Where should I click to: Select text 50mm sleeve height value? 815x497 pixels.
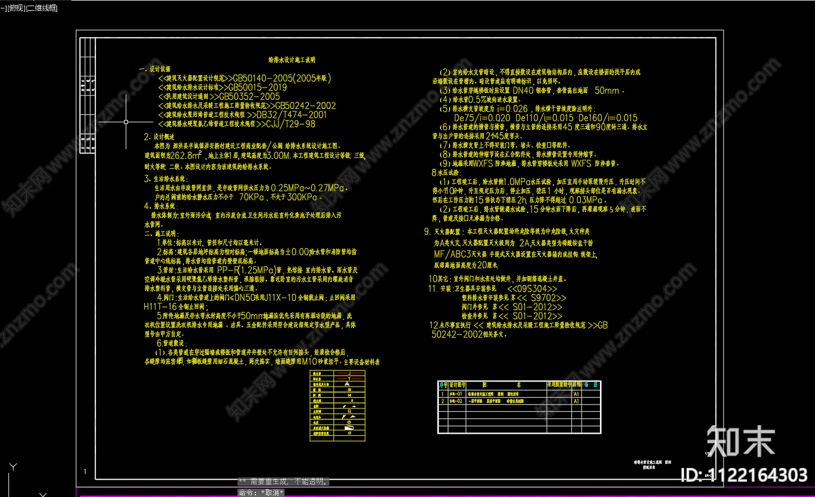click(607, 90)
